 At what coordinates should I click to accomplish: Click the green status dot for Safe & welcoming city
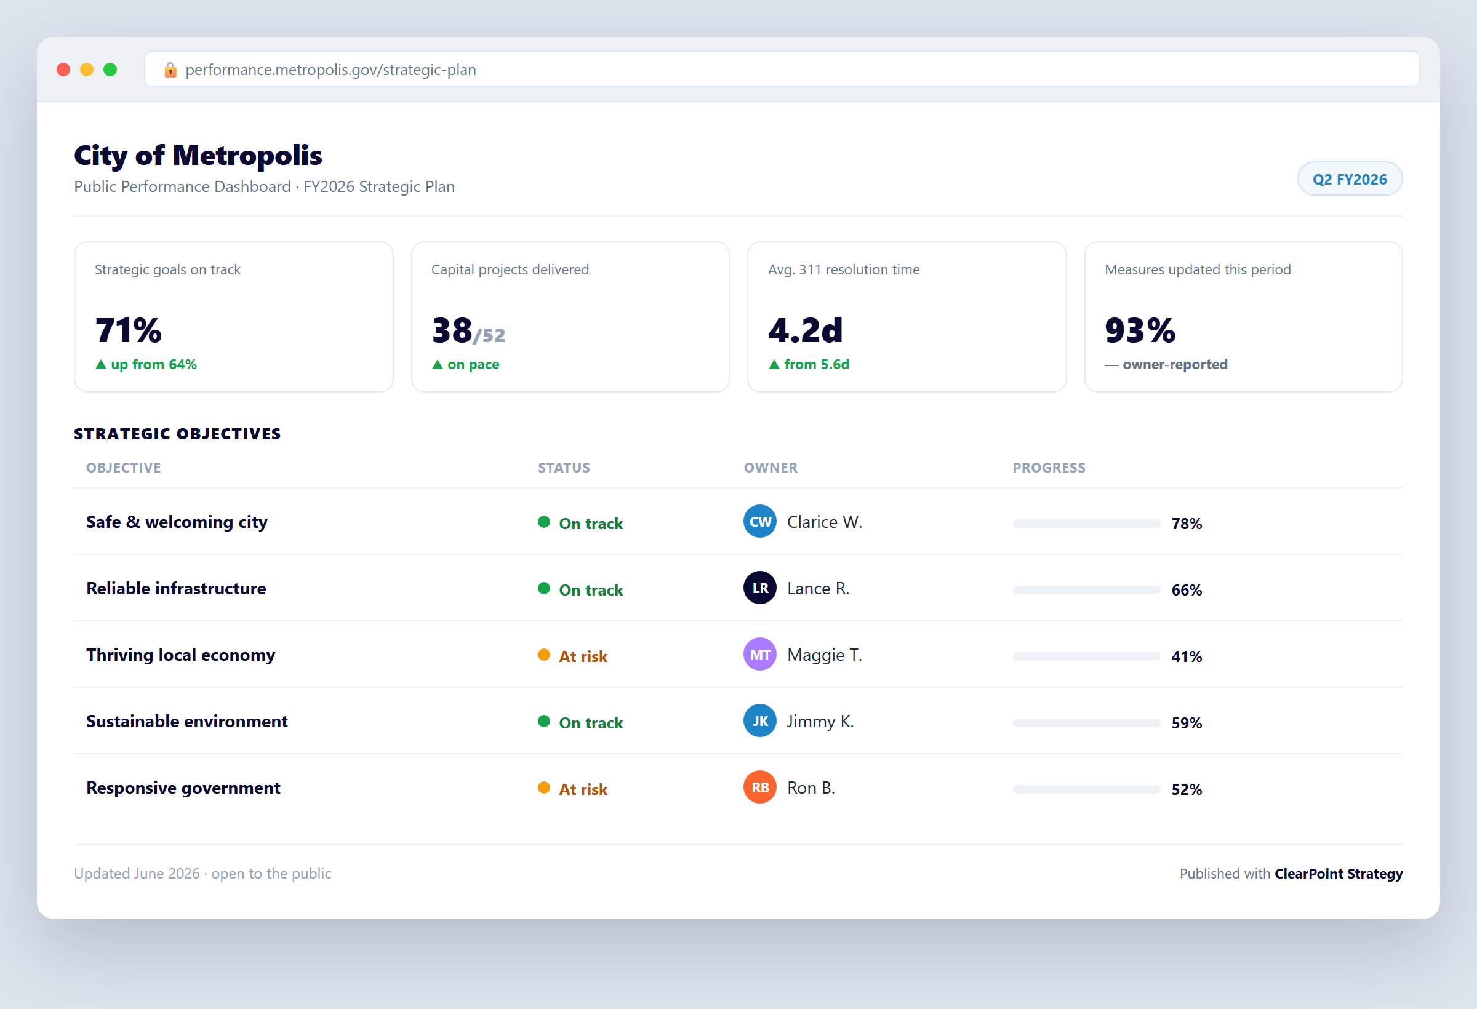(544, 522)
